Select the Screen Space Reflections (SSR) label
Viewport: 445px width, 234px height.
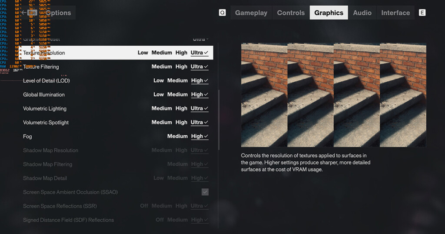pyautogui.click(x=60, y=206)
